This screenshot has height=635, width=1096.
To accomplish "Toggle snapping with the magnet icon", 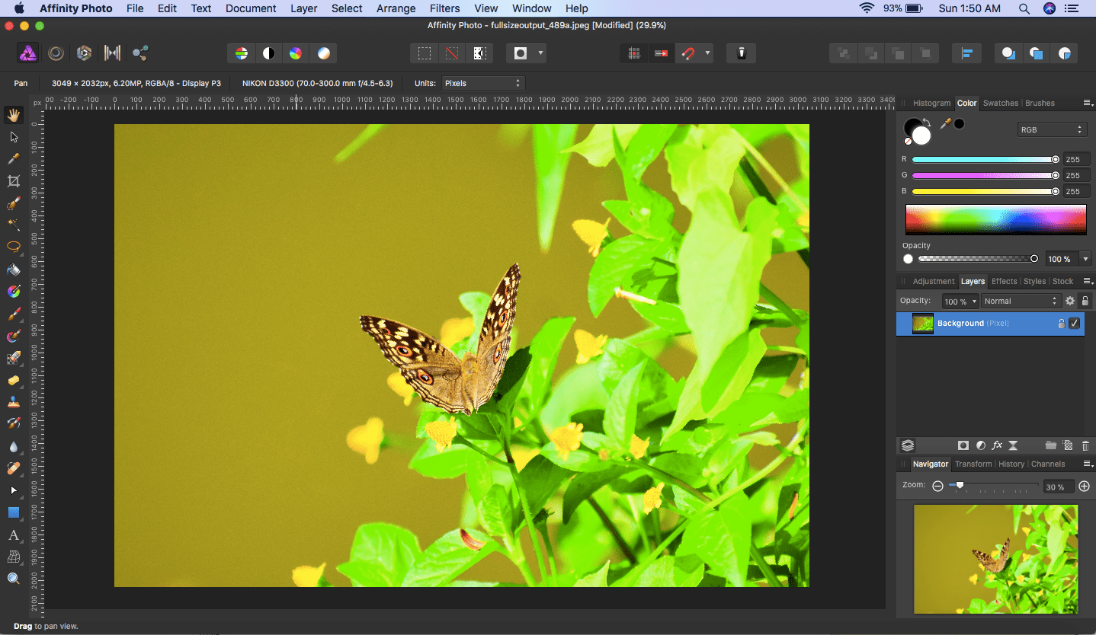I will coord(687,53).
